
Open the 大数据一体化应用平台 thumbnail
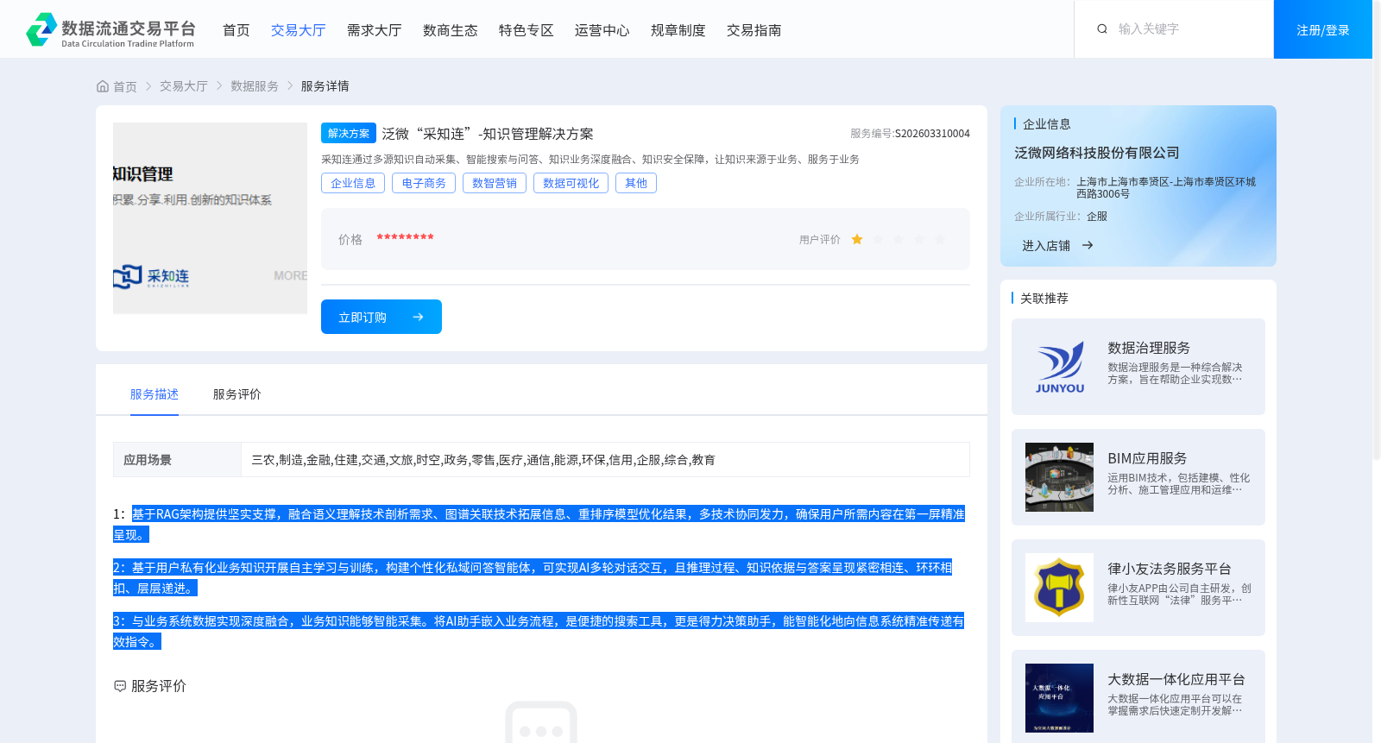(1060, 698)
